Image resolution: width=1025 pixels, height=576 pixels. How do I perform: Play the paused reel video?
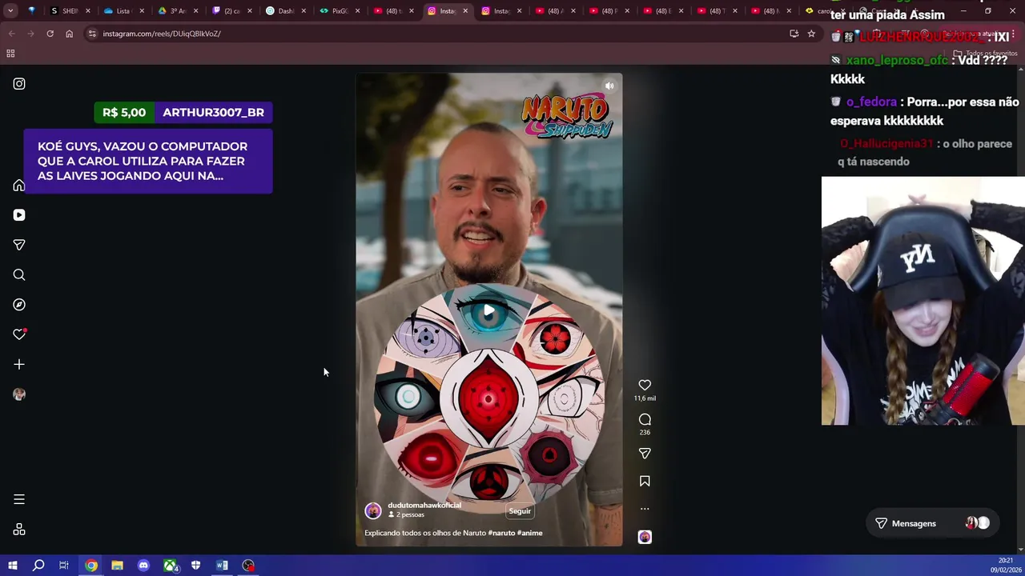488,310
